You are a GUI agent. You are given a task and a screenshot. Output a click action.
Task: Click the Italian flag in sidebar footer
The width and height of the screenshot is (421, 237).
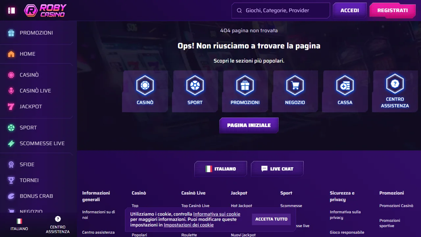pyautogui.click(x=19, y=221)
